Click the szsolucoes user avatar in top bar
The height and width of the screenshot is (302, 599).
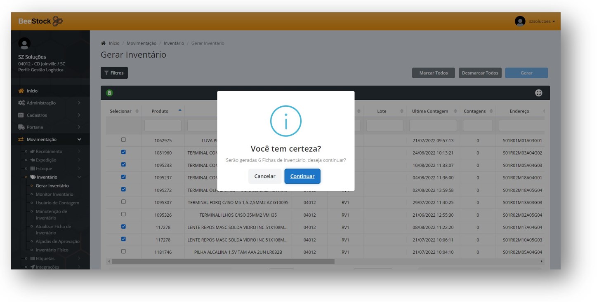tap(520, 21)
